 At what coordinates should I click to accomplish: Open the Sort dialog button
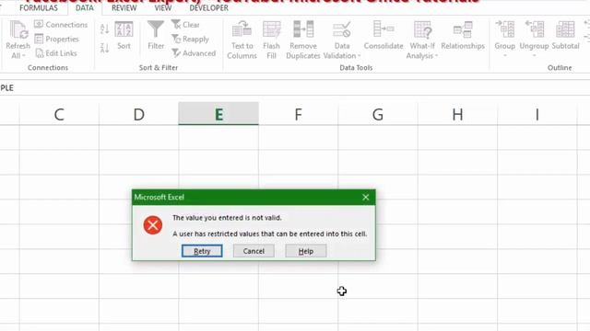[124, 36]
